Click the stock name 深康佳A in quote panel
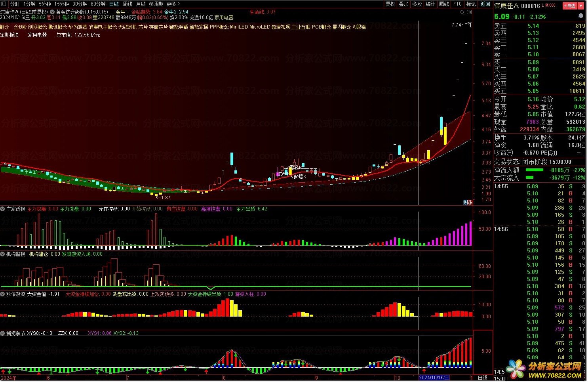 pos(506,6)
